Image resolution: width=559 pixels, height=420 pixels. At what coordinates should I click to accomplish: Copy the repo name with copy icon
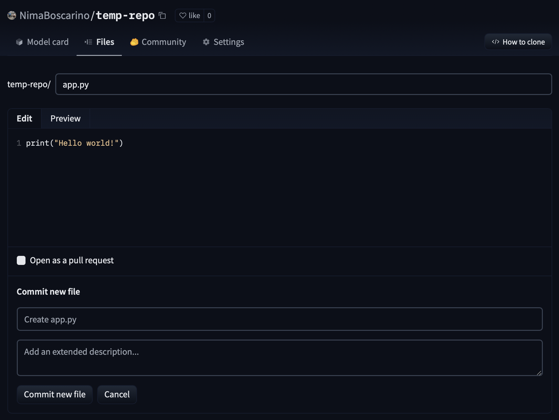pyautogui.click(x=163, y=16)
